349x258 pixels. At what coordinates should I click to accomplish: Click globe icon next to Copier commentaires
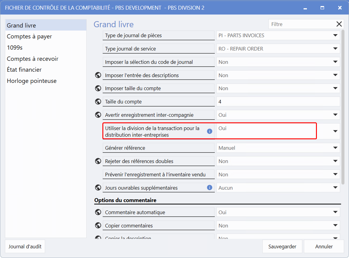(98, 226)
